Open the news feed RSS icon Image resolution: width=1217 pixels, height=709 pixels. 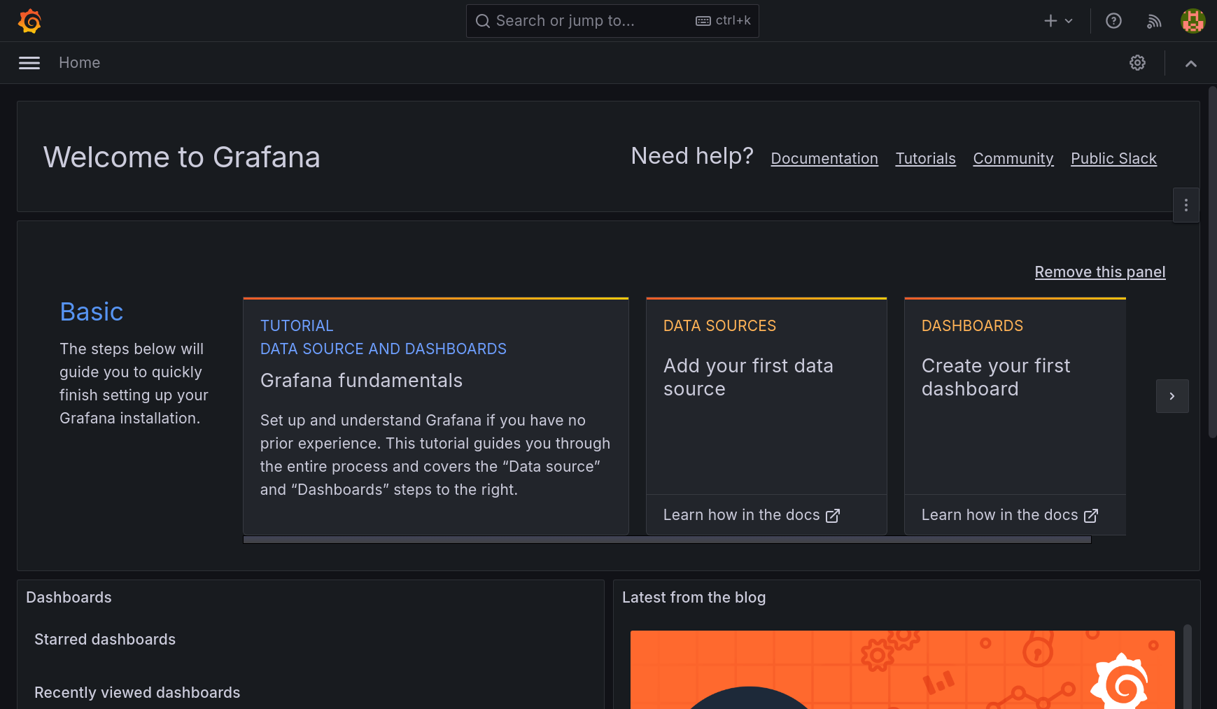[1154, 21]
